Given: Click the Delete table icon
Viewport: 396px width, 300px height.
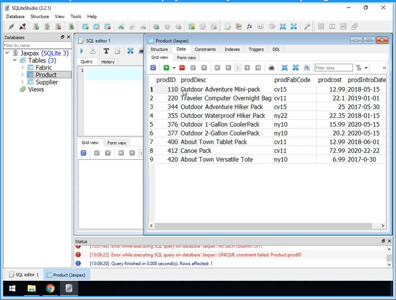Looking at the screenshot, I should (108, 26).
